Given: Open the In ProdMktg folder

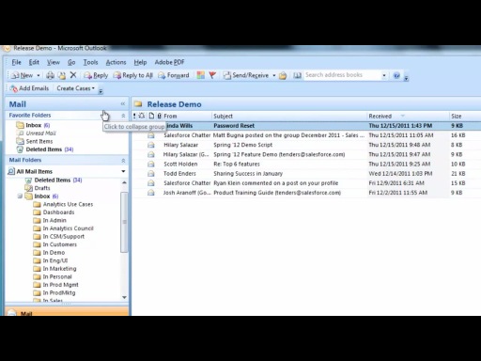Looking at the screenshot, I should pos(54,292).
